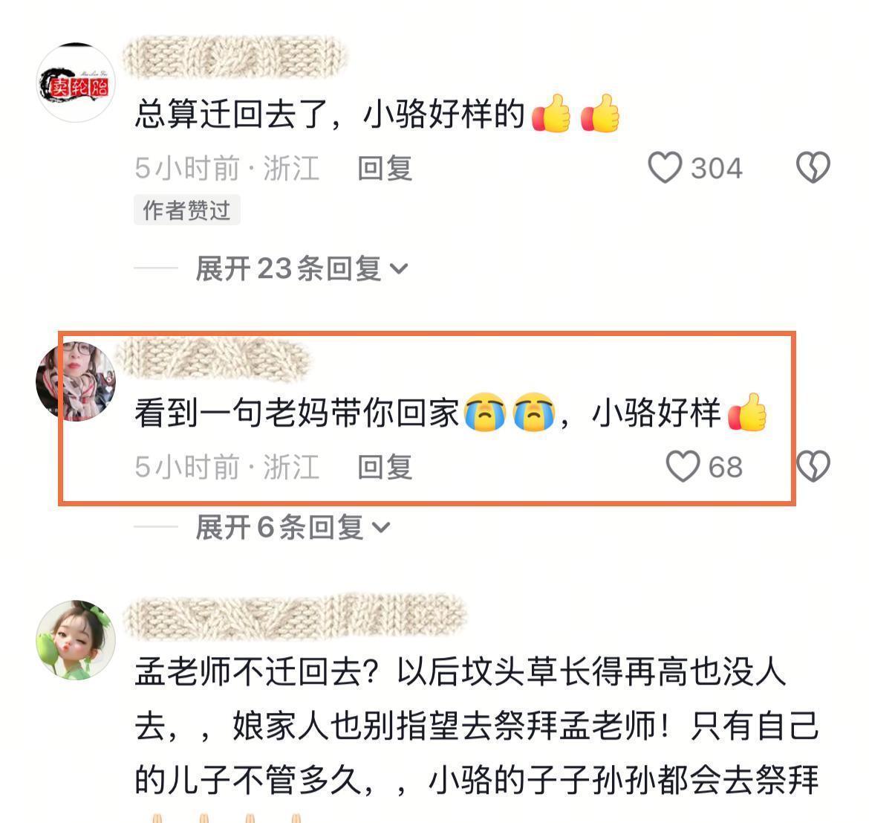The width and height of the screenshot is (869, 823).
Task: Tap the 68 like count
Action: point(726,467)
